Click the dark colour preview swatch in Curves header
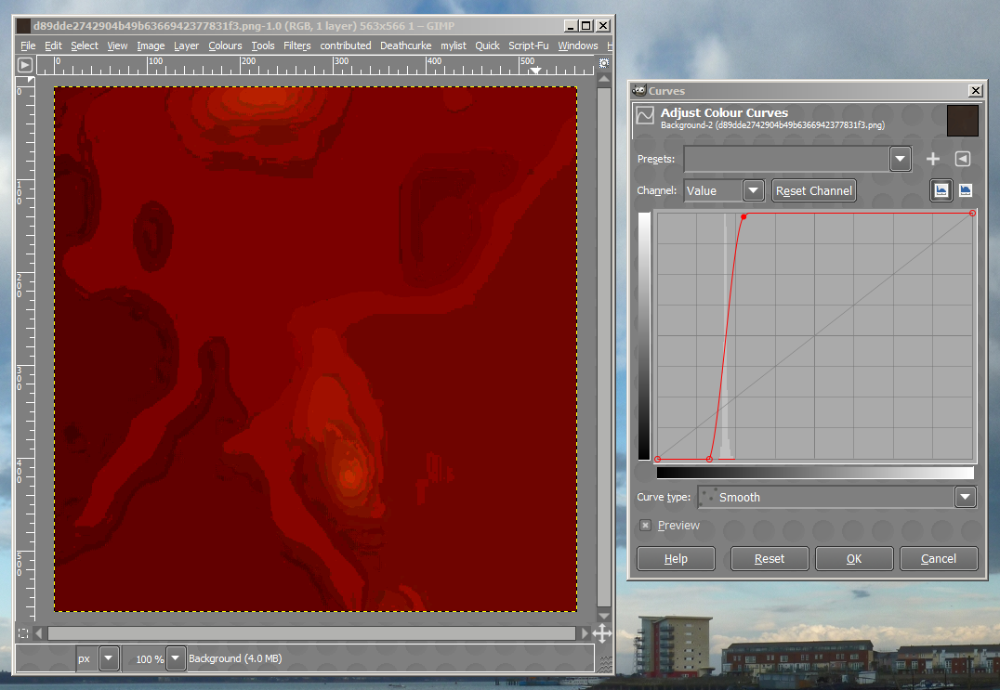This screenshot has height=690, width=1000. pos(963,120)
